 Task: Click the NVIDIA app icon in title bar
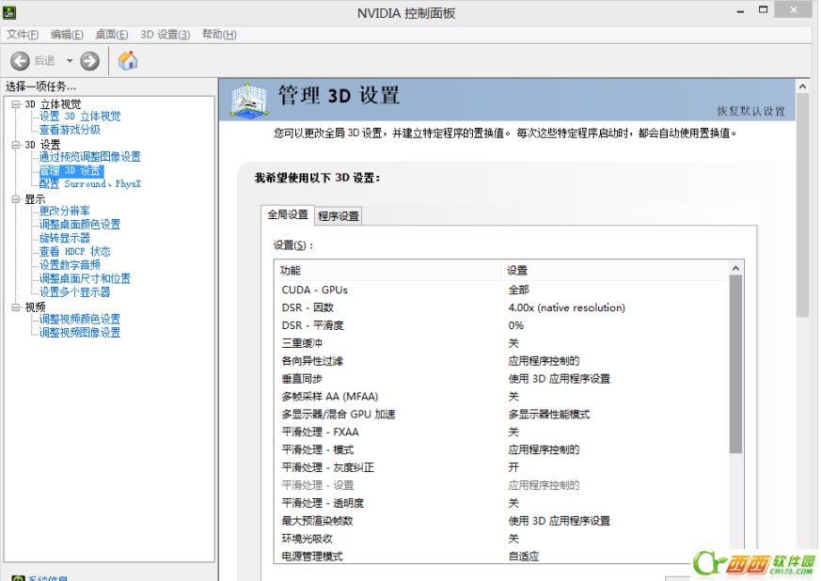coord(8,12)
